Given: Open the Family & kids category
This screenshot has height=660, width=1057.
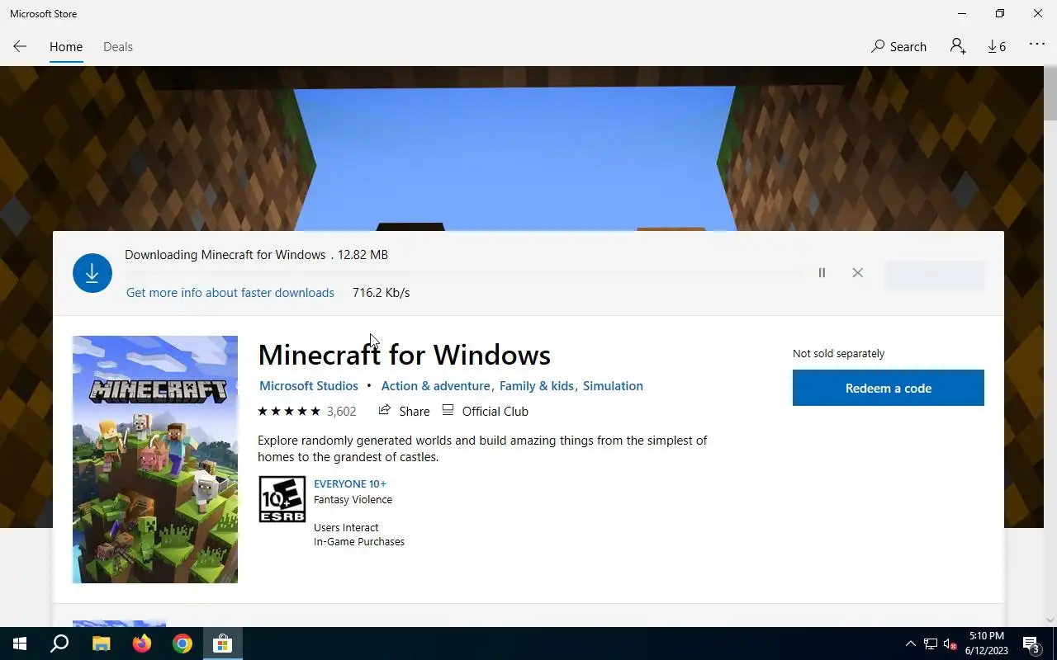Looking at the screenshot, I should pyautogui.click(x=537, y=386).
